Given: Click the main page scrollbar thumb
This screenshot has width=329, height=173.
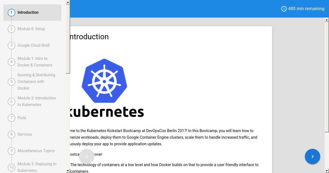Looking at the screenshot, I should (327, 77).
